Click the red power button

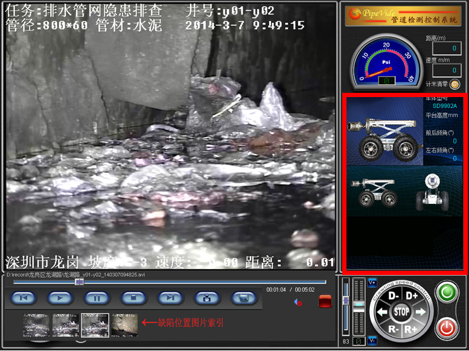pyautogui.click(x=447, y=329)
